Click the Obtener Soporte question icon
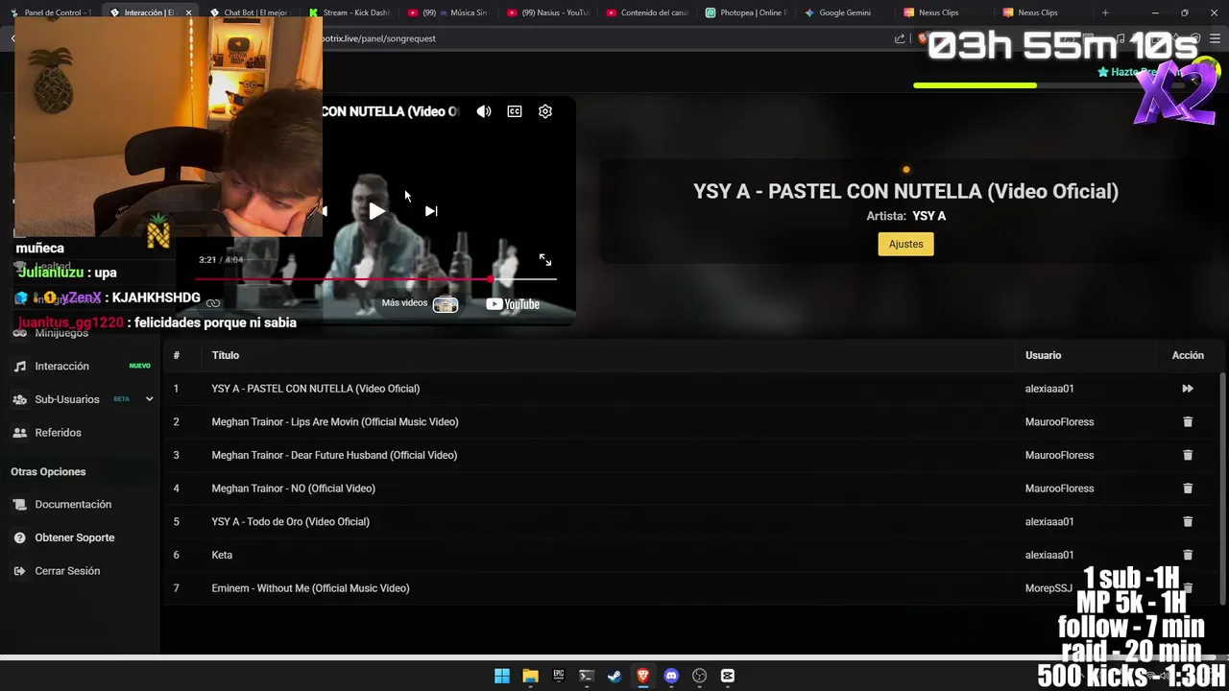This screenshot has width=1229, height=691. [x=19, y=537]
